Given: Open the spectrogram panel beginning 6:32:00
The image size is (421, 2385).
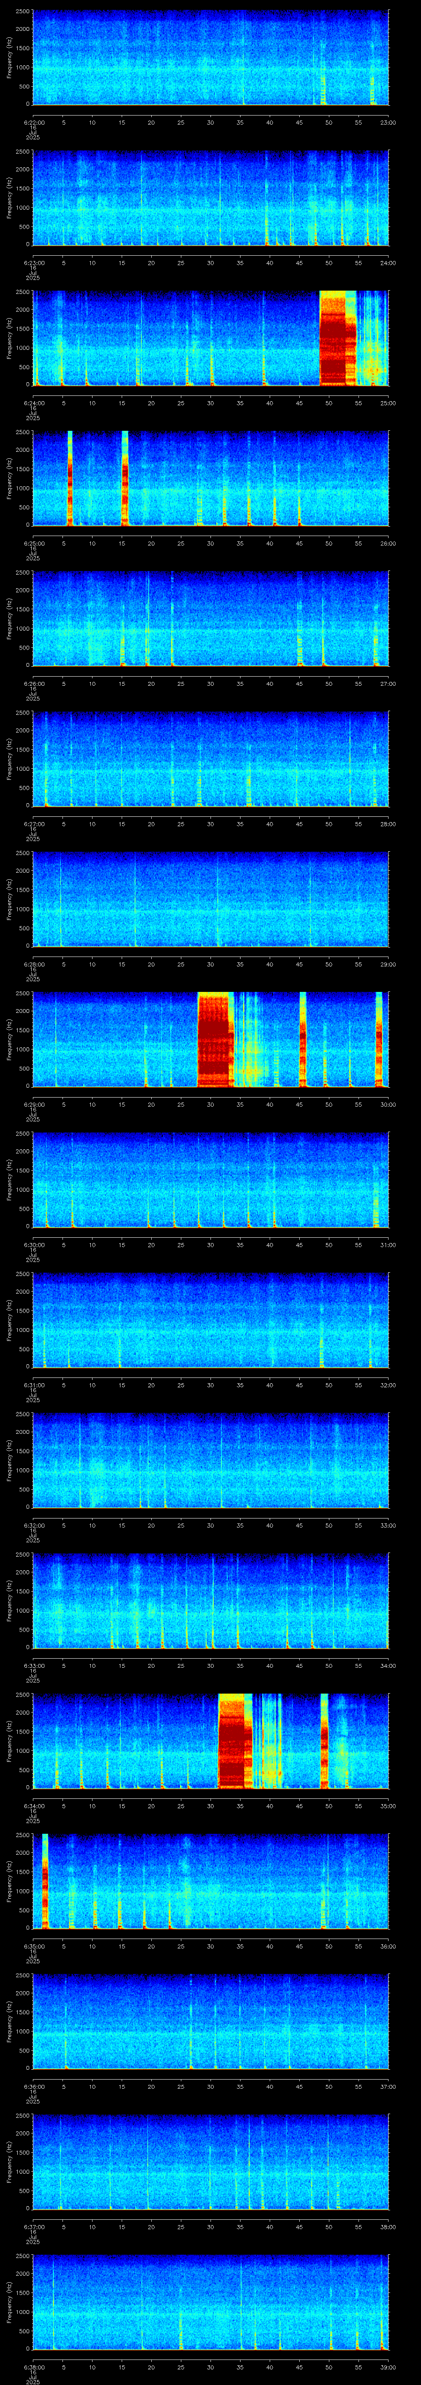Looking at the screenshot, I should point(210,1460).
